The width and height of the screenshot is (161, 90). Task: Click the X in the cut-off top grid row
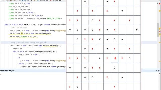[115, 1]
